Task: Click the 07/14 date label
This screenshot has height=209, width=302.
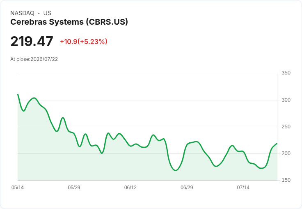Action: [x=243, y=188]
